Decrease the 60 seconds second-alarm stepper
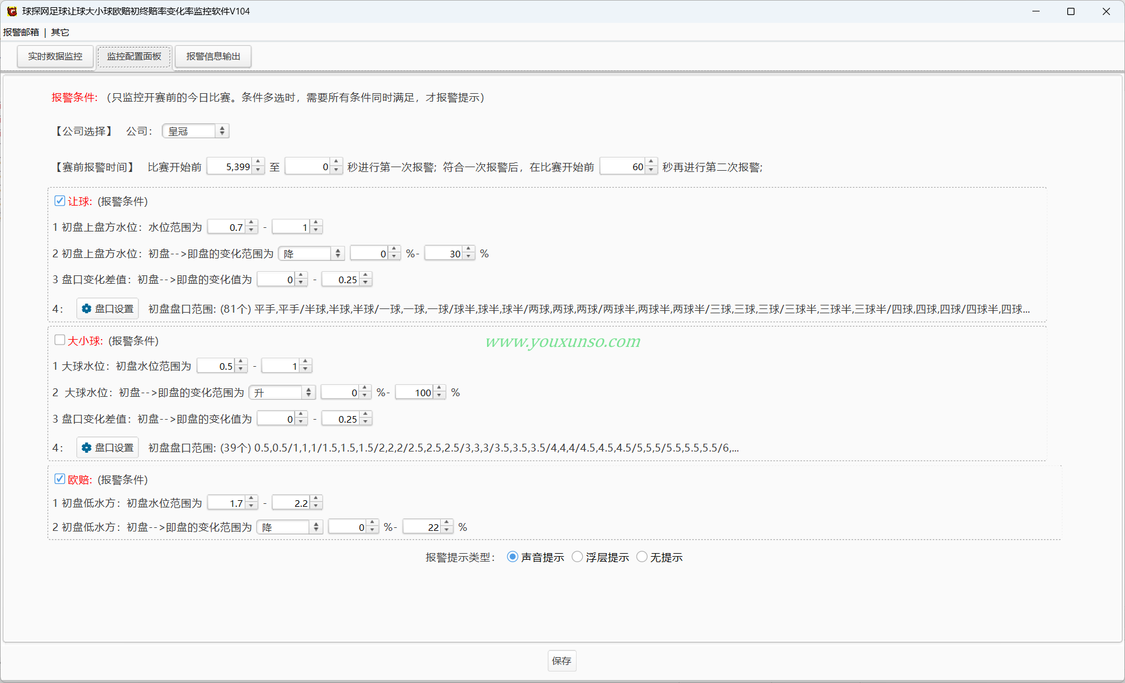 coord(651,171)
